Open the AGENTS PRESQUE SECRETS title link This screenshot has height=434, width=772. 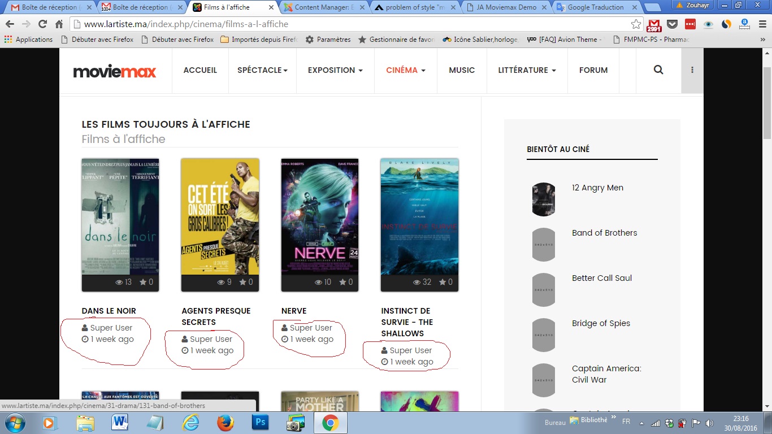click(216, 316)
